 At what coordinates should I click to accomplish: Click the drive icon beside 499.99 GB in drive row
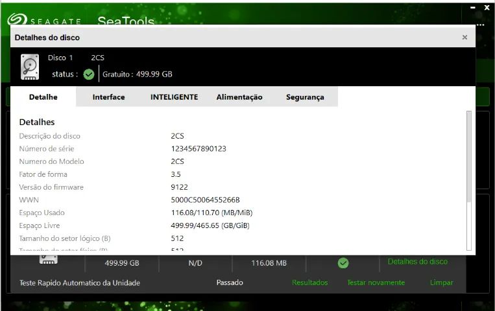[x=48, y=260]
